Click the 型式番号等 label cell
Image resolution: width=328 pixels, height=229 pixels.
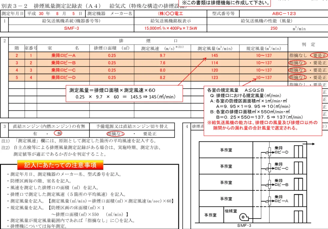(x=223, y=13)
